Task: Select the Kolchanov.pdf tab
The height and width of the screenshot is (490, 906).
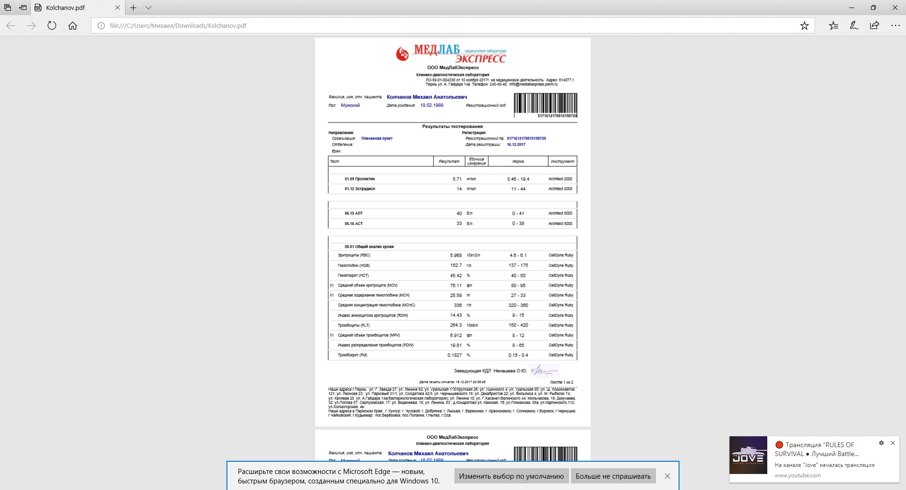Action: click(71, 8)
